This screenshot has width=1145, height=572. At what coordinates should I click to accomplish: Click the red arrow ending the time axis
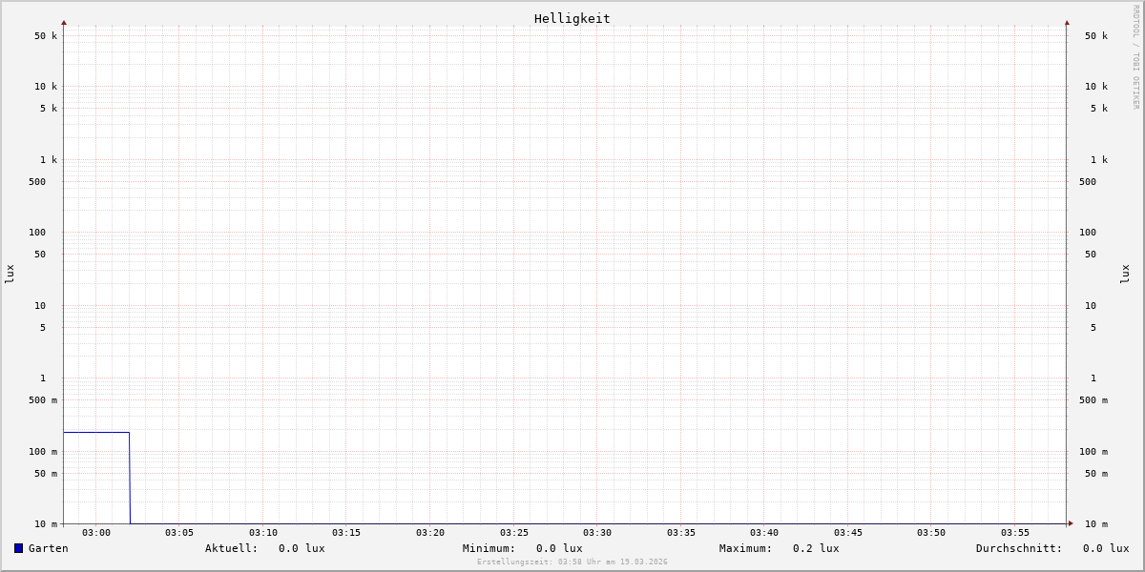point(1071,523)
